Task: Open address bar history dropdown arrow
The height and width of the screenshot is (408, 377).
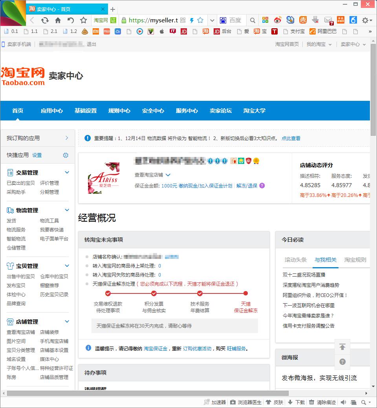Action: click(212, 20)
